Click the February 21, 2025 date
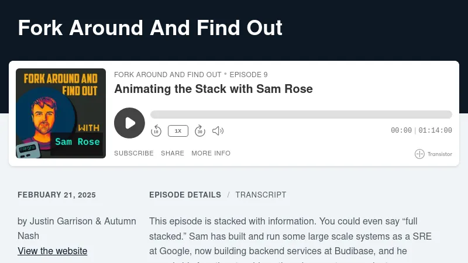Image resolution: width=468 pixels, height=263 pixels. pos(57,195)
